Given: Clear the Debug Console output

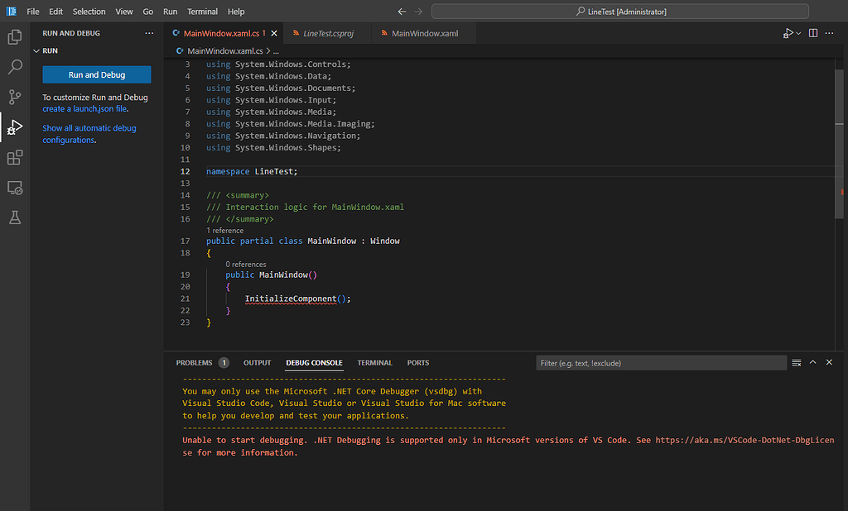Looking at the screenshot, I should coord(796,362).
